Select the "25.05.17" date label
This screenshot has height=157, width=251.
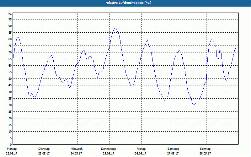pos(109,154)
